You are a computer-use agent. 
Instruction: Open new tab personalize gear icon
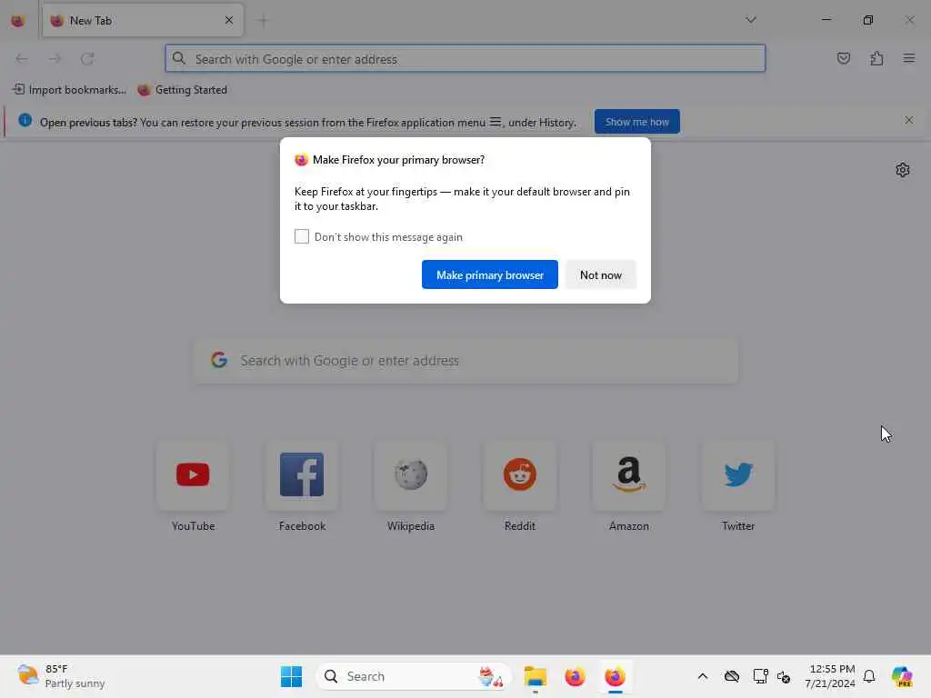[903, 170]
